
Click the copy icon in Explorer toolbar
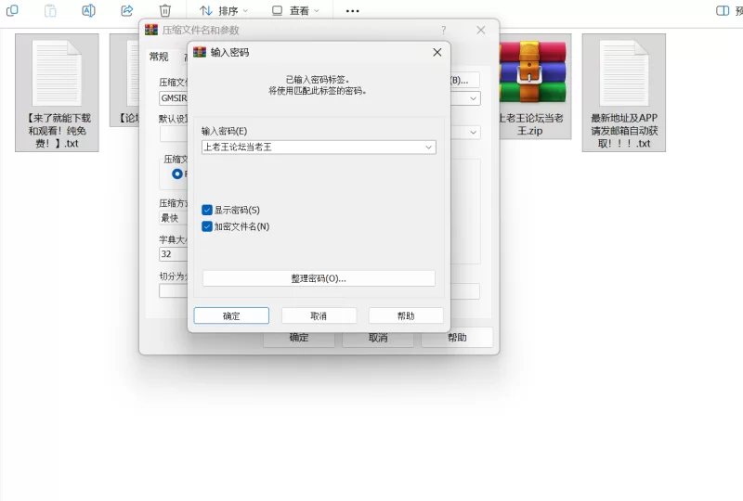pos(12,10)
